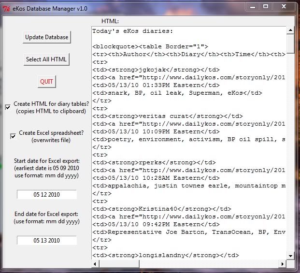Maximize the eKos Database Manager window
Viewport: 300px width, 273px height.
266,7
